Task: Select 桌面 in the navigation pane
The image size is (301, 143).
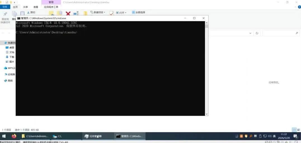Action: [10, 48]
